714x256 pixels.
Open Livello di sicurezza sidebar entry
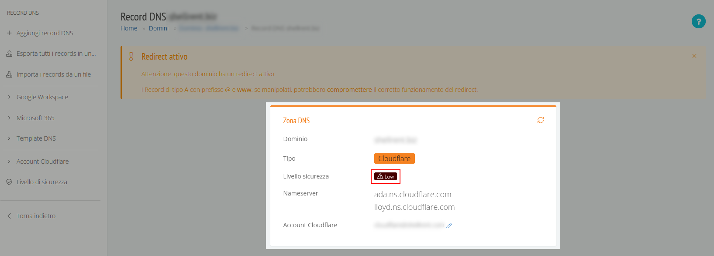coord(42,182)
